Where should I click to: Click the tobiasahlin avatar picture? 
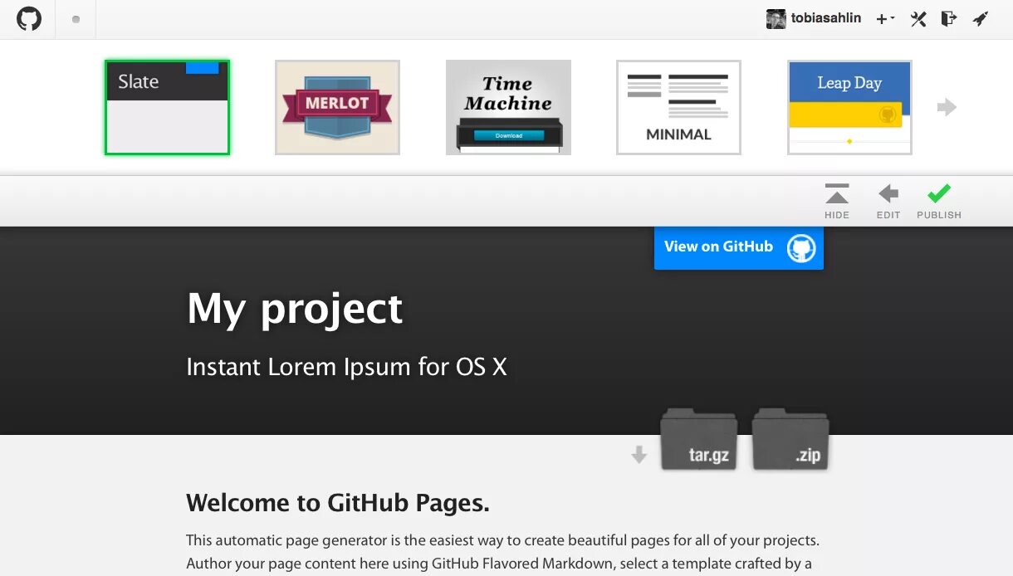click(x=777, y=17)
